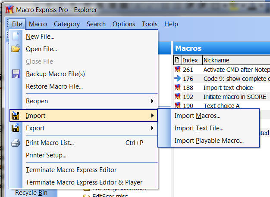This screenshot has width=270, height=197.
Task: Choose Print Macro List...
Action: [x=84, y=143]
